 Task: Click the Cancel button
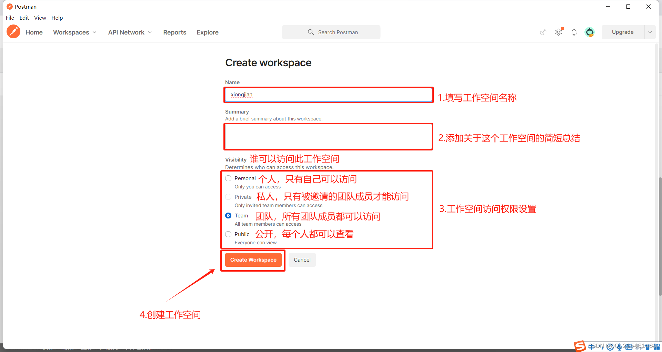point(302,260)
